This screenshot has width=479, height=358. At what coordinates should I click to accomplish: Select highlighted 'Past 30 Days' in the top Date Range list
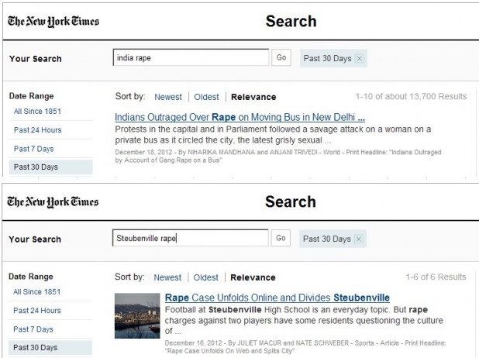click(x=50, y=167)
